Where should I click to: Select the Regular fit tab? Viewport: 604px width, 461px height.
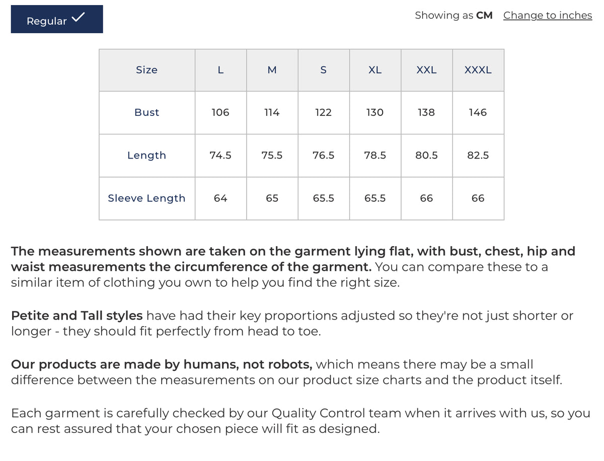(x=57, y=19)
